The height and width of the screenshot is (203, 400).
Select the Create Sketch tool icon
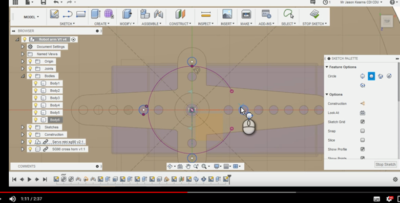[54, 14]
